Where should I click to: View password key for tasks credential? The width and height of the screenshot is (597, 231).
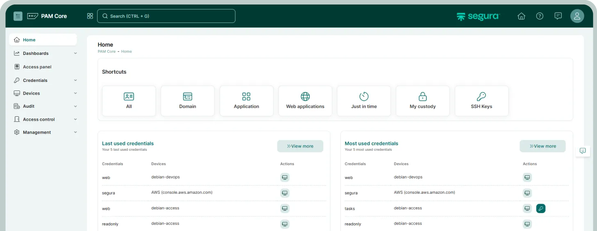pyautogui.click(x=541, y=208)
